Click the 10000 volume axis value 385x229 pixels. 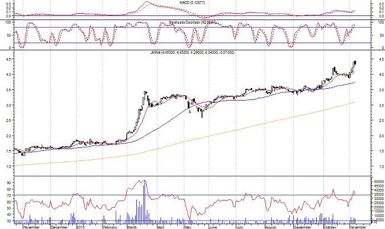pyautogui.click(x=378, y=216)
